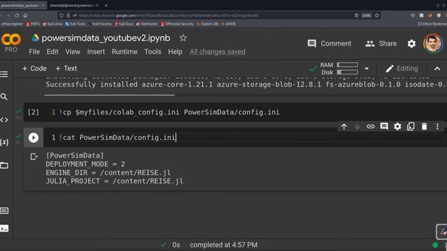
Task: Open the table of contents sidebar icon
Action: (x=4, y=75)
